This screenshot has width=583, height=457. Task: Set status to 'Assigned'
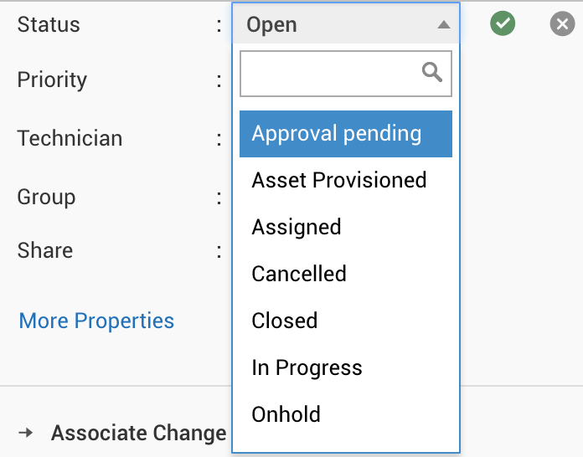pos(297,228)
